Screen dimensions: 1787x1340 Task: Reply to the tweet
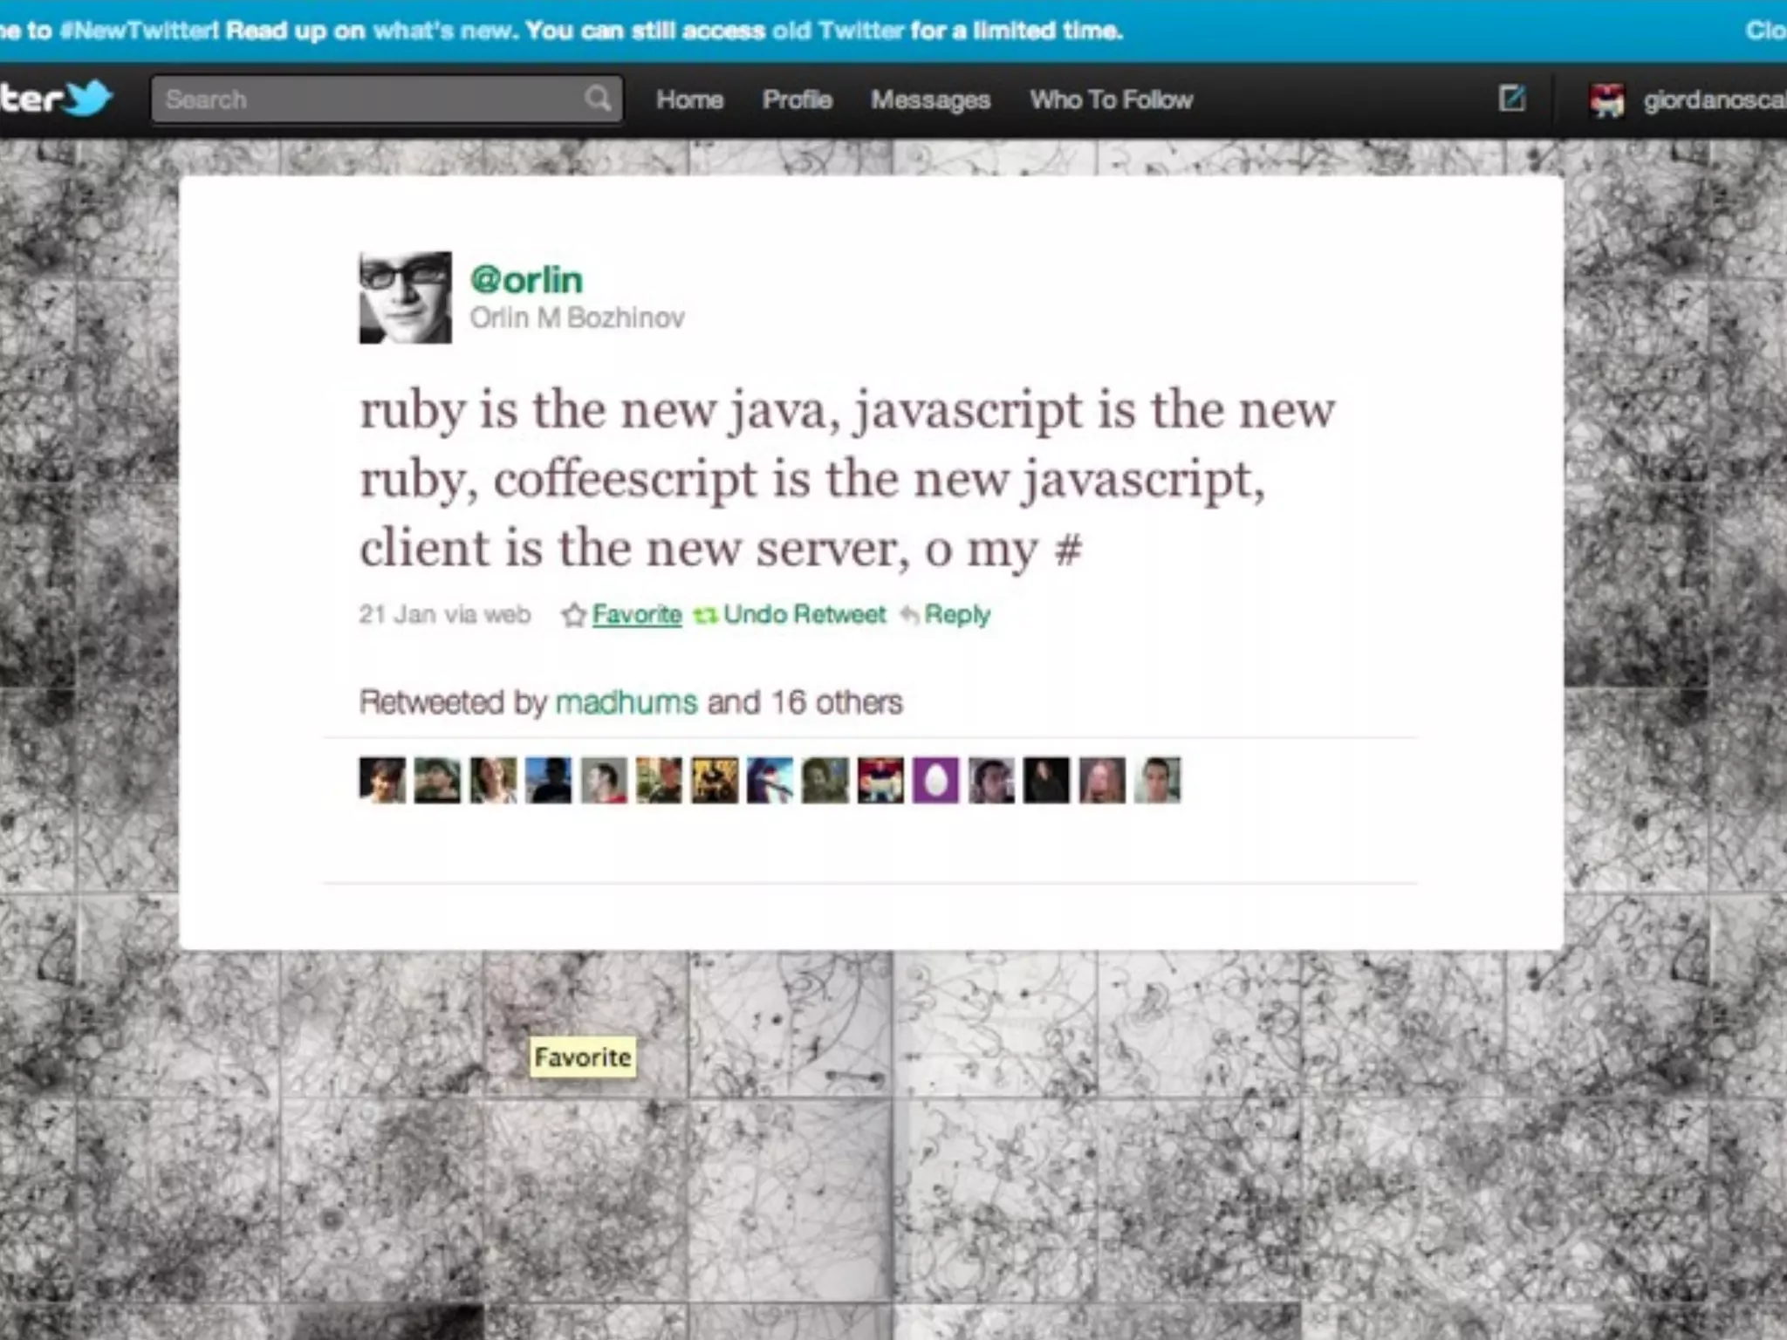tap(957, 615)
